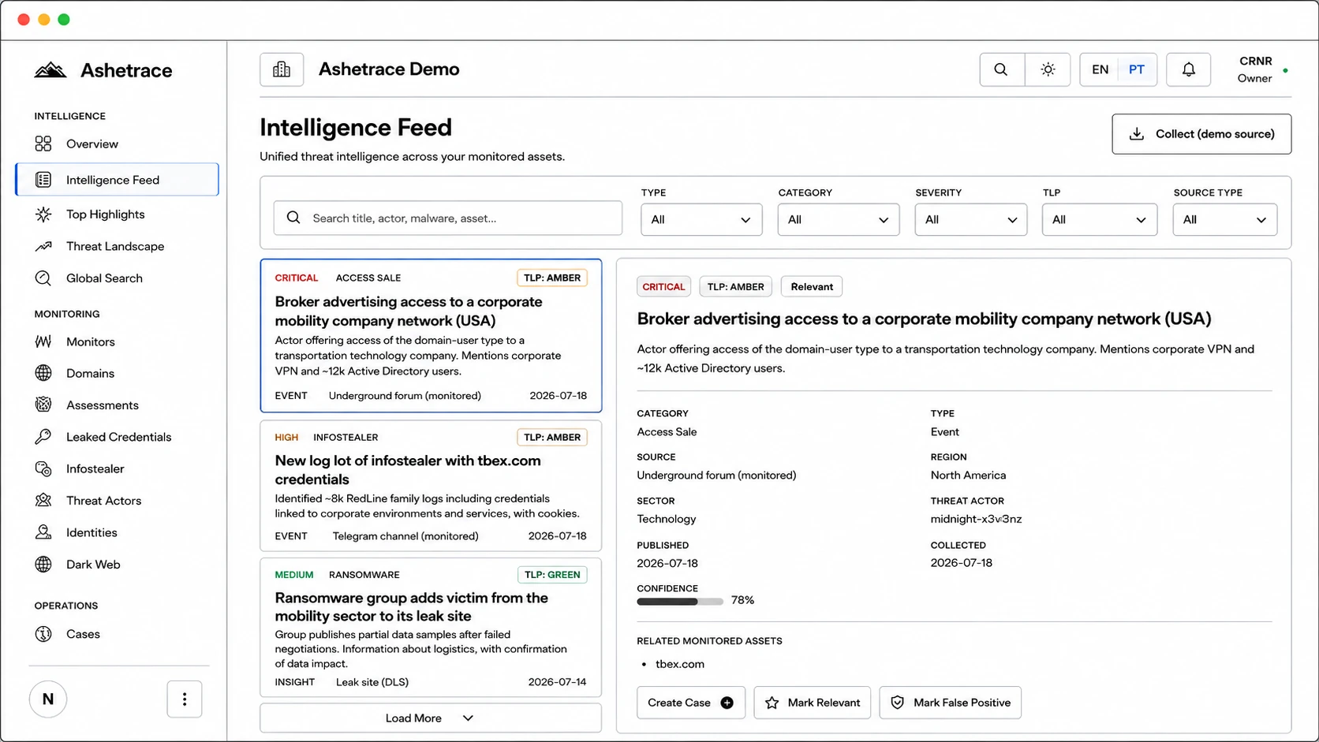Viewport: 1319px width, 742px height.
Task: Click the download icon in Collect button
Action: 1137,134
